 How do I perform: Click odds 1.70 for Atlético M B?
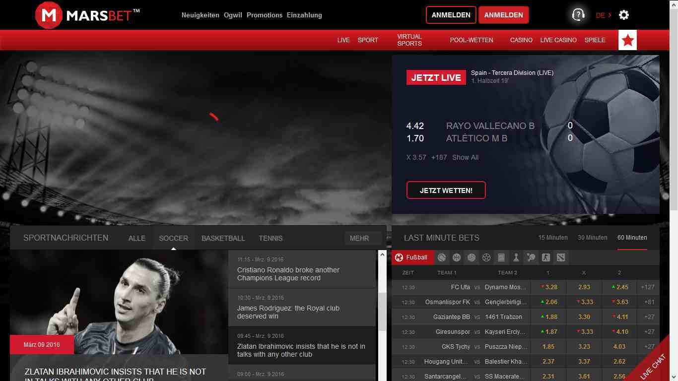point(415,138)
